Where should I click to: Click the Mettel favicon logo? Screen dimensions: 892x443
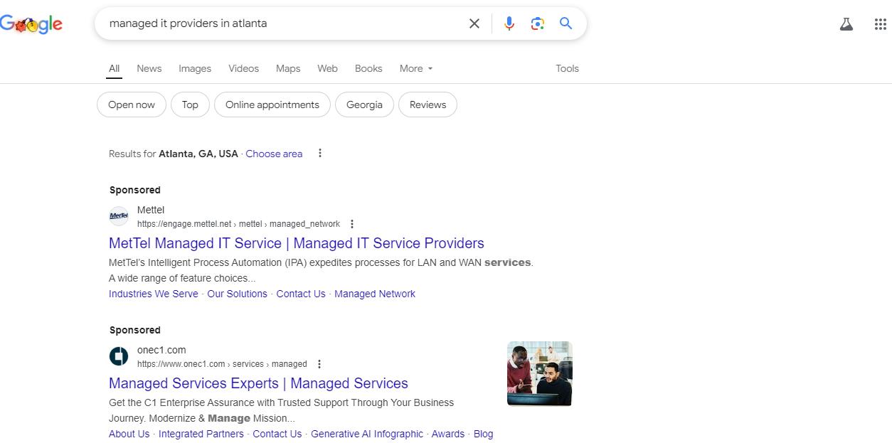pyautogui.click(x=119, y=216)
